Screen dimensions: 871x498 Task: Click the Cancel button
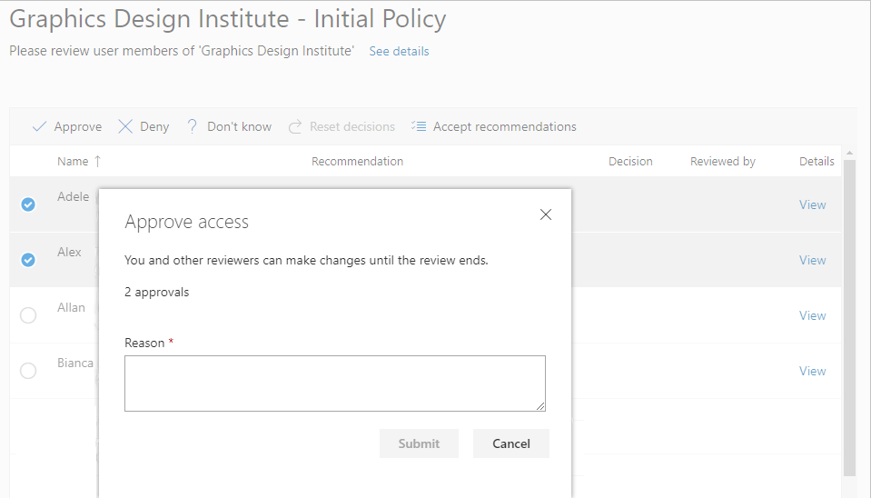pyautogui.click(x=511, y=443)
